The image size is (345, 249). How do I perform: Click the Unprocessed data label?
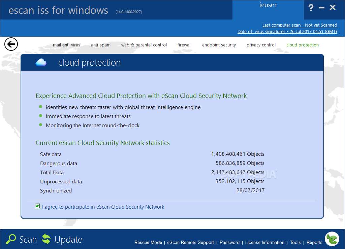point(61,181)
